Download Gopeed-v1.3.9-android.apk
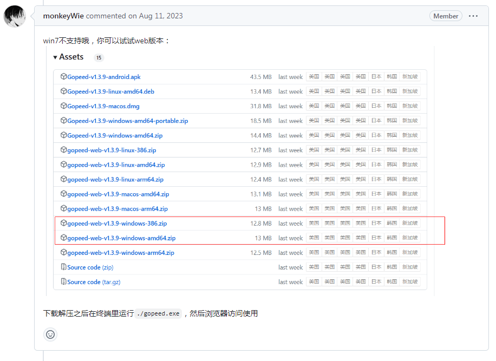The height and width of the screenshot is (361, 496). point(104,77)
